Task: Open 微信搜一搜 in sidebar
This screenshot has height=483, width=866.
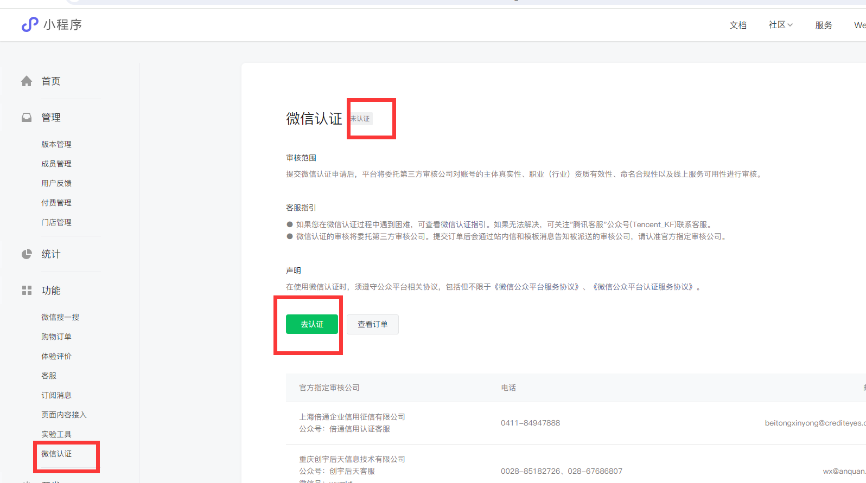Action: click(60, 317)
